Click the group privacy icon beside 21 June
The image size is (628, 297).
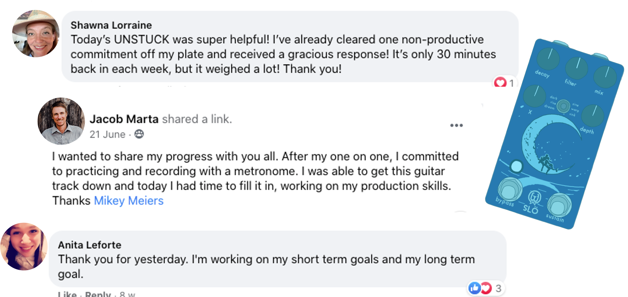click(x=139, y=134)
